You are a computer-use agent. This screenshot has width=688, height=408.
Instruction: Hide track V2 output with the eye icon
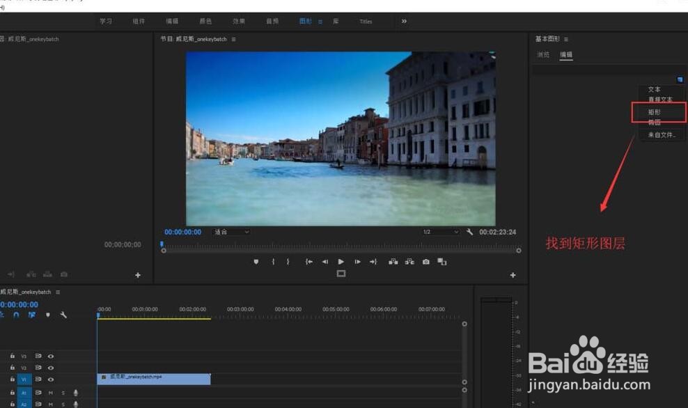(x=51, y=368)
